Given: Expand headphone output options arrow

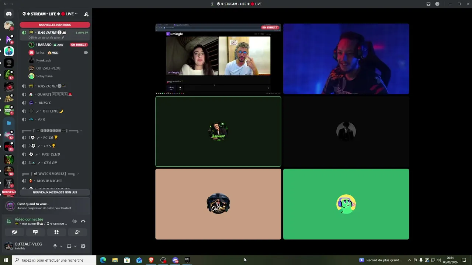Looking at the screenshot, I should (x=75, y=246).
